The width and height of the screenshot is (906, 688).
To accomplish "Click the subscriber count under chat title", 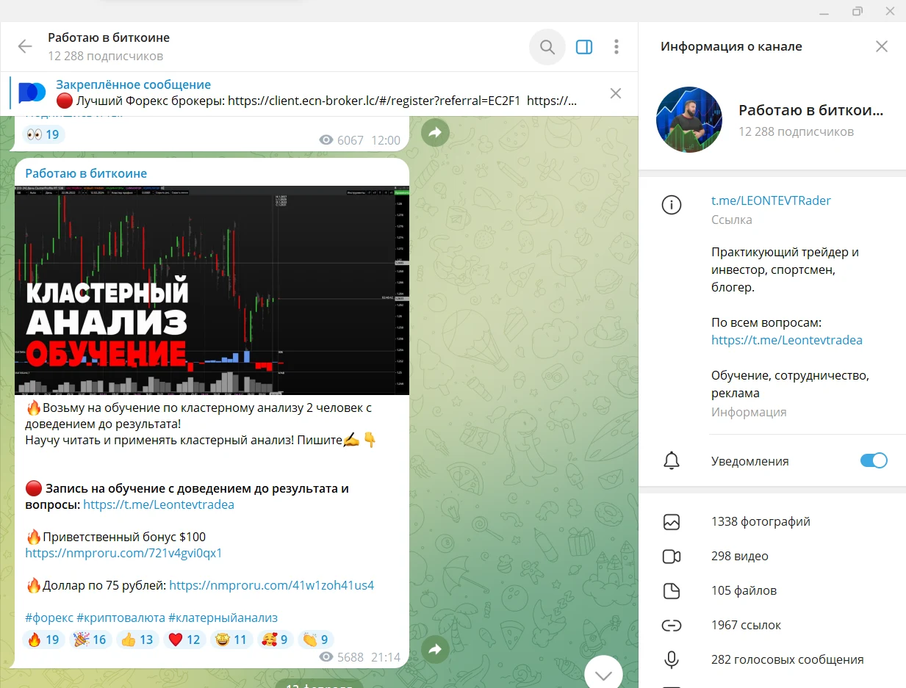I will pos(106,56).
